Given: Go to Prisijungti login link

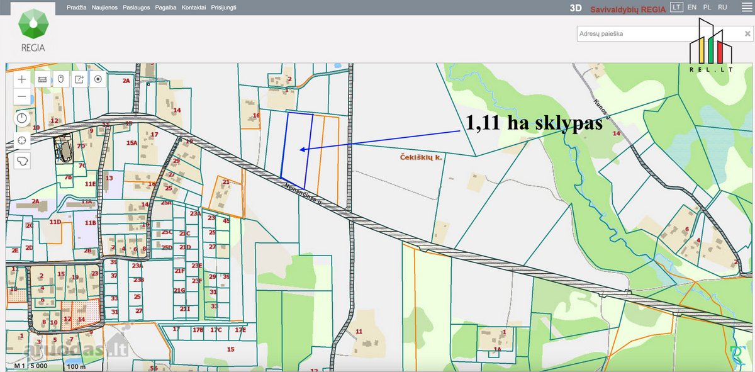Looking at the screenshot, I should pos(223,8).
